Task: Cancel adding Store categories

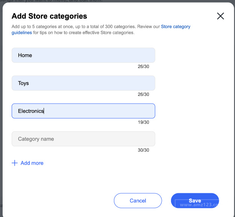Action: 138,201
